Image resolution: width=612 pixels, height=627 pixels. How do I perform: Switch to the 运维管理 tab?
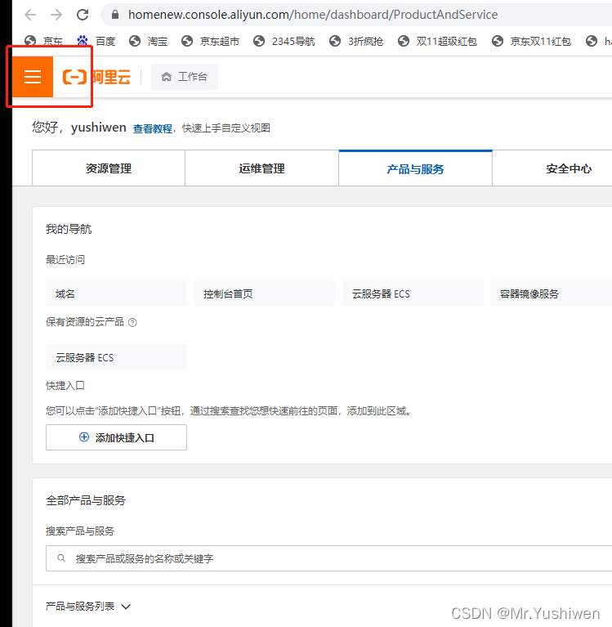[x=261, y=168]
